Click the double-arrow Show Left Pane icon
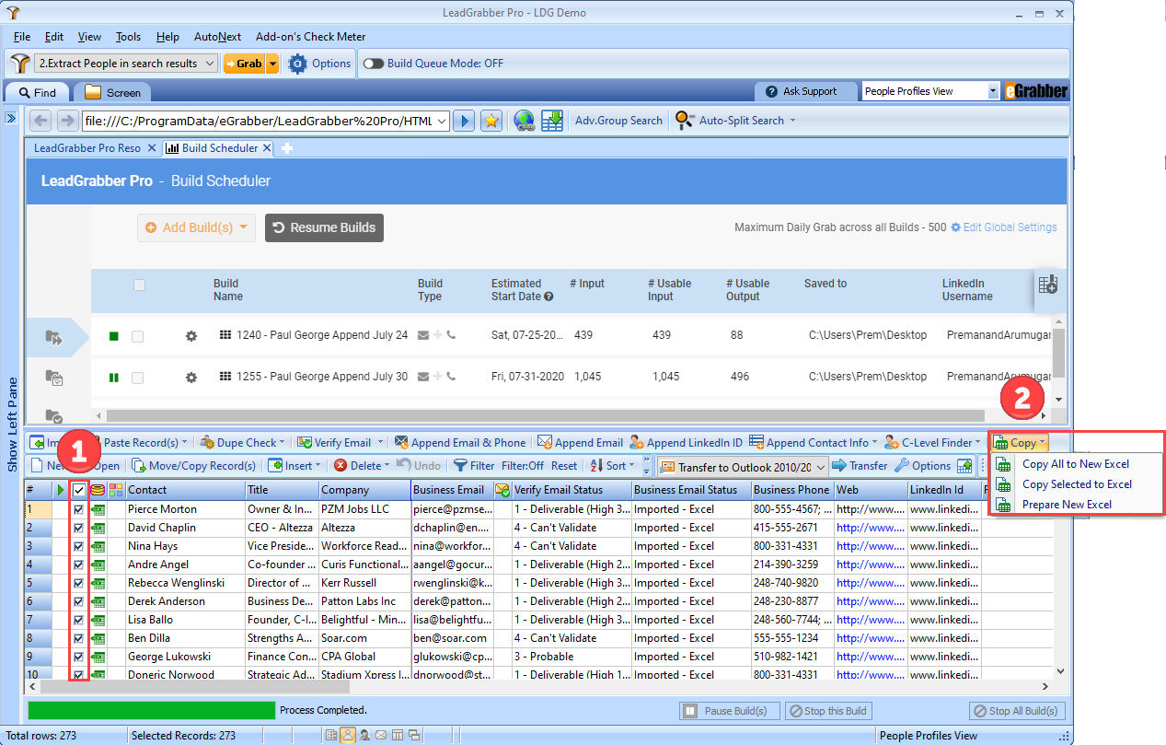 pyautogui.click(x=12, y=118)
